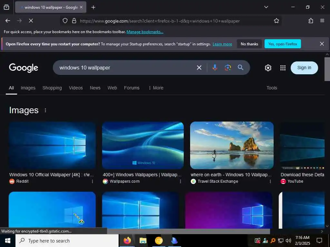Open File Explorer from taskbar
The image size is (330, 247).
pos(143,241)
